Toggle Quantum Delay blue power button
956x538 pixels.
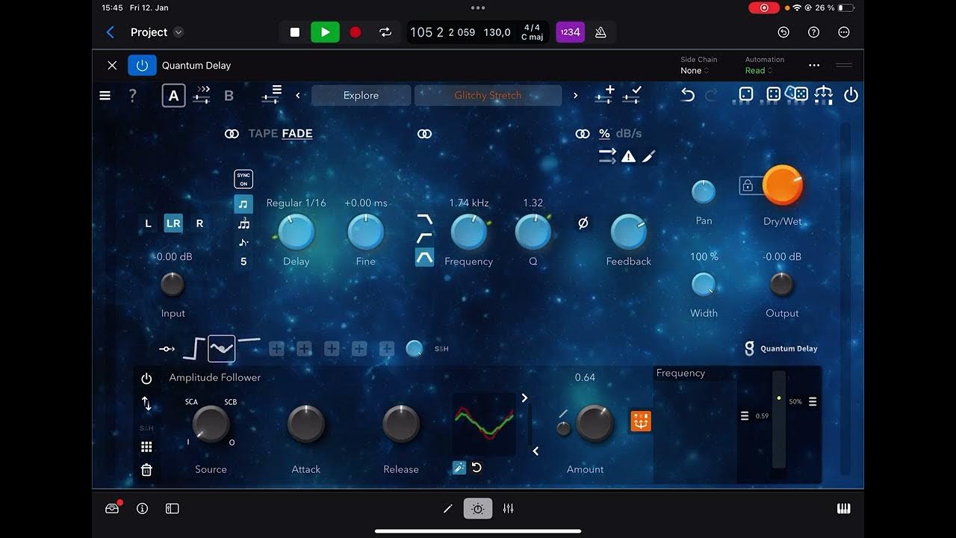click(x=142, y=65)
